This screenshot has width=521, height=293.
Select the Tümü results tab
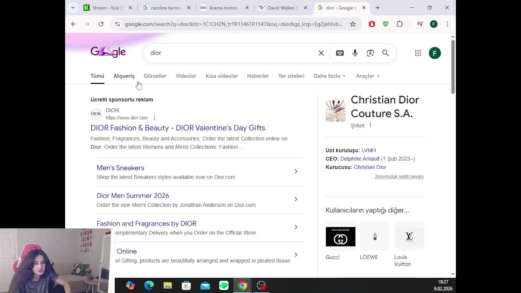(97, 76)
